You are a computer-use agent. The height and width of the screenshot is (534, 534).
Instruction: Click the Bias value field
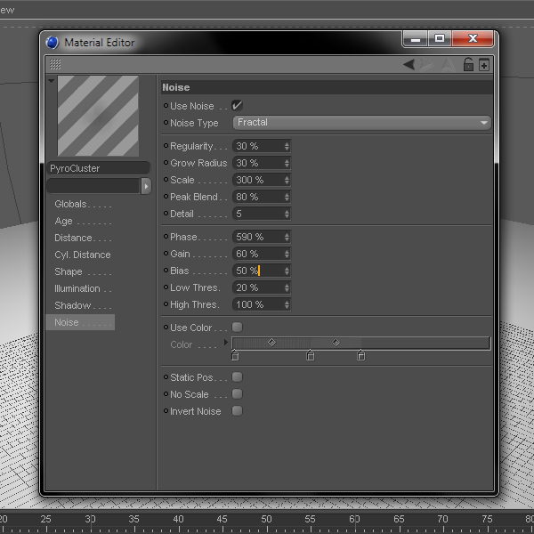pos(262,271)
